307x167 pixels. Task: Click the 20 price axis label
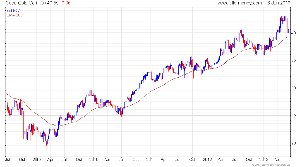click(294, 143)
